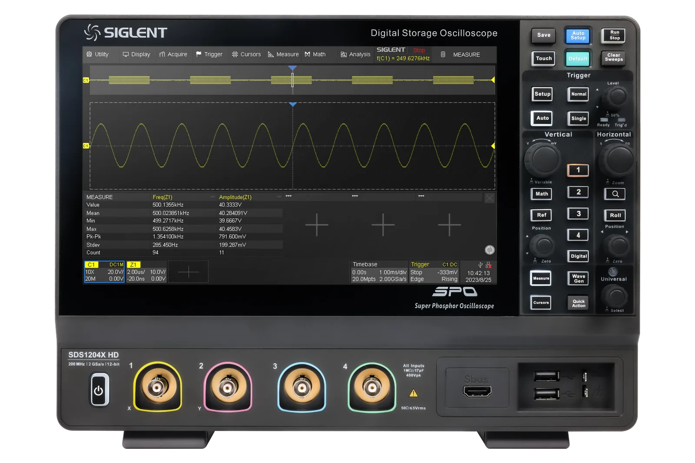Open the Analysis menu
Screen dimensions: 695x463
(355, 54)
